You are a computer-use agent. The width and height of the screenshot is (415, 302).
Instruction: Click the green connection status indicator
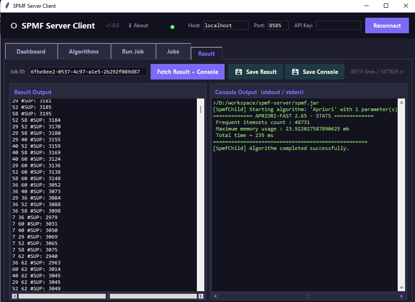(172, 27)
